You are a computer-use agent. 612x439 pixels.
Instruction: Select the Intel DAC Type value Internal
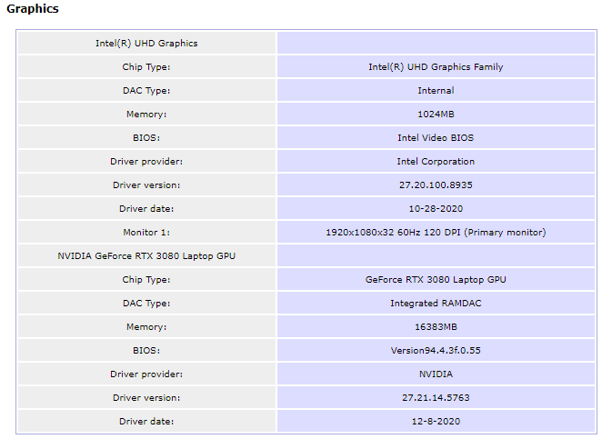[436, 91]
